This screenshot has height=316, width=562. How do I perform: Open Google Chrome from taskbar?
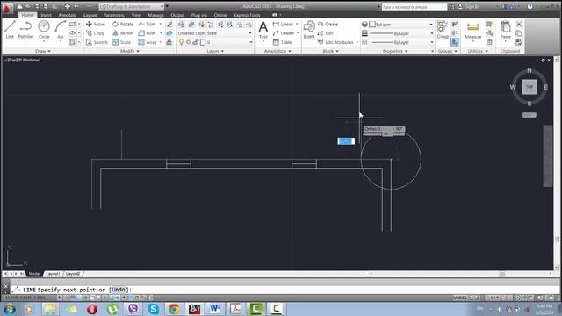[x=174, y=309]
